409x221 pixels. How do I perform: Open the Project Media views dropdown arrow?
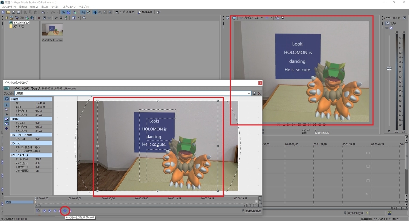pyautogui.click(x=78, y=18)
